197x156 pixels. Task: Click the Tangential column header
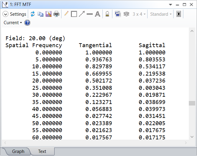95,45
